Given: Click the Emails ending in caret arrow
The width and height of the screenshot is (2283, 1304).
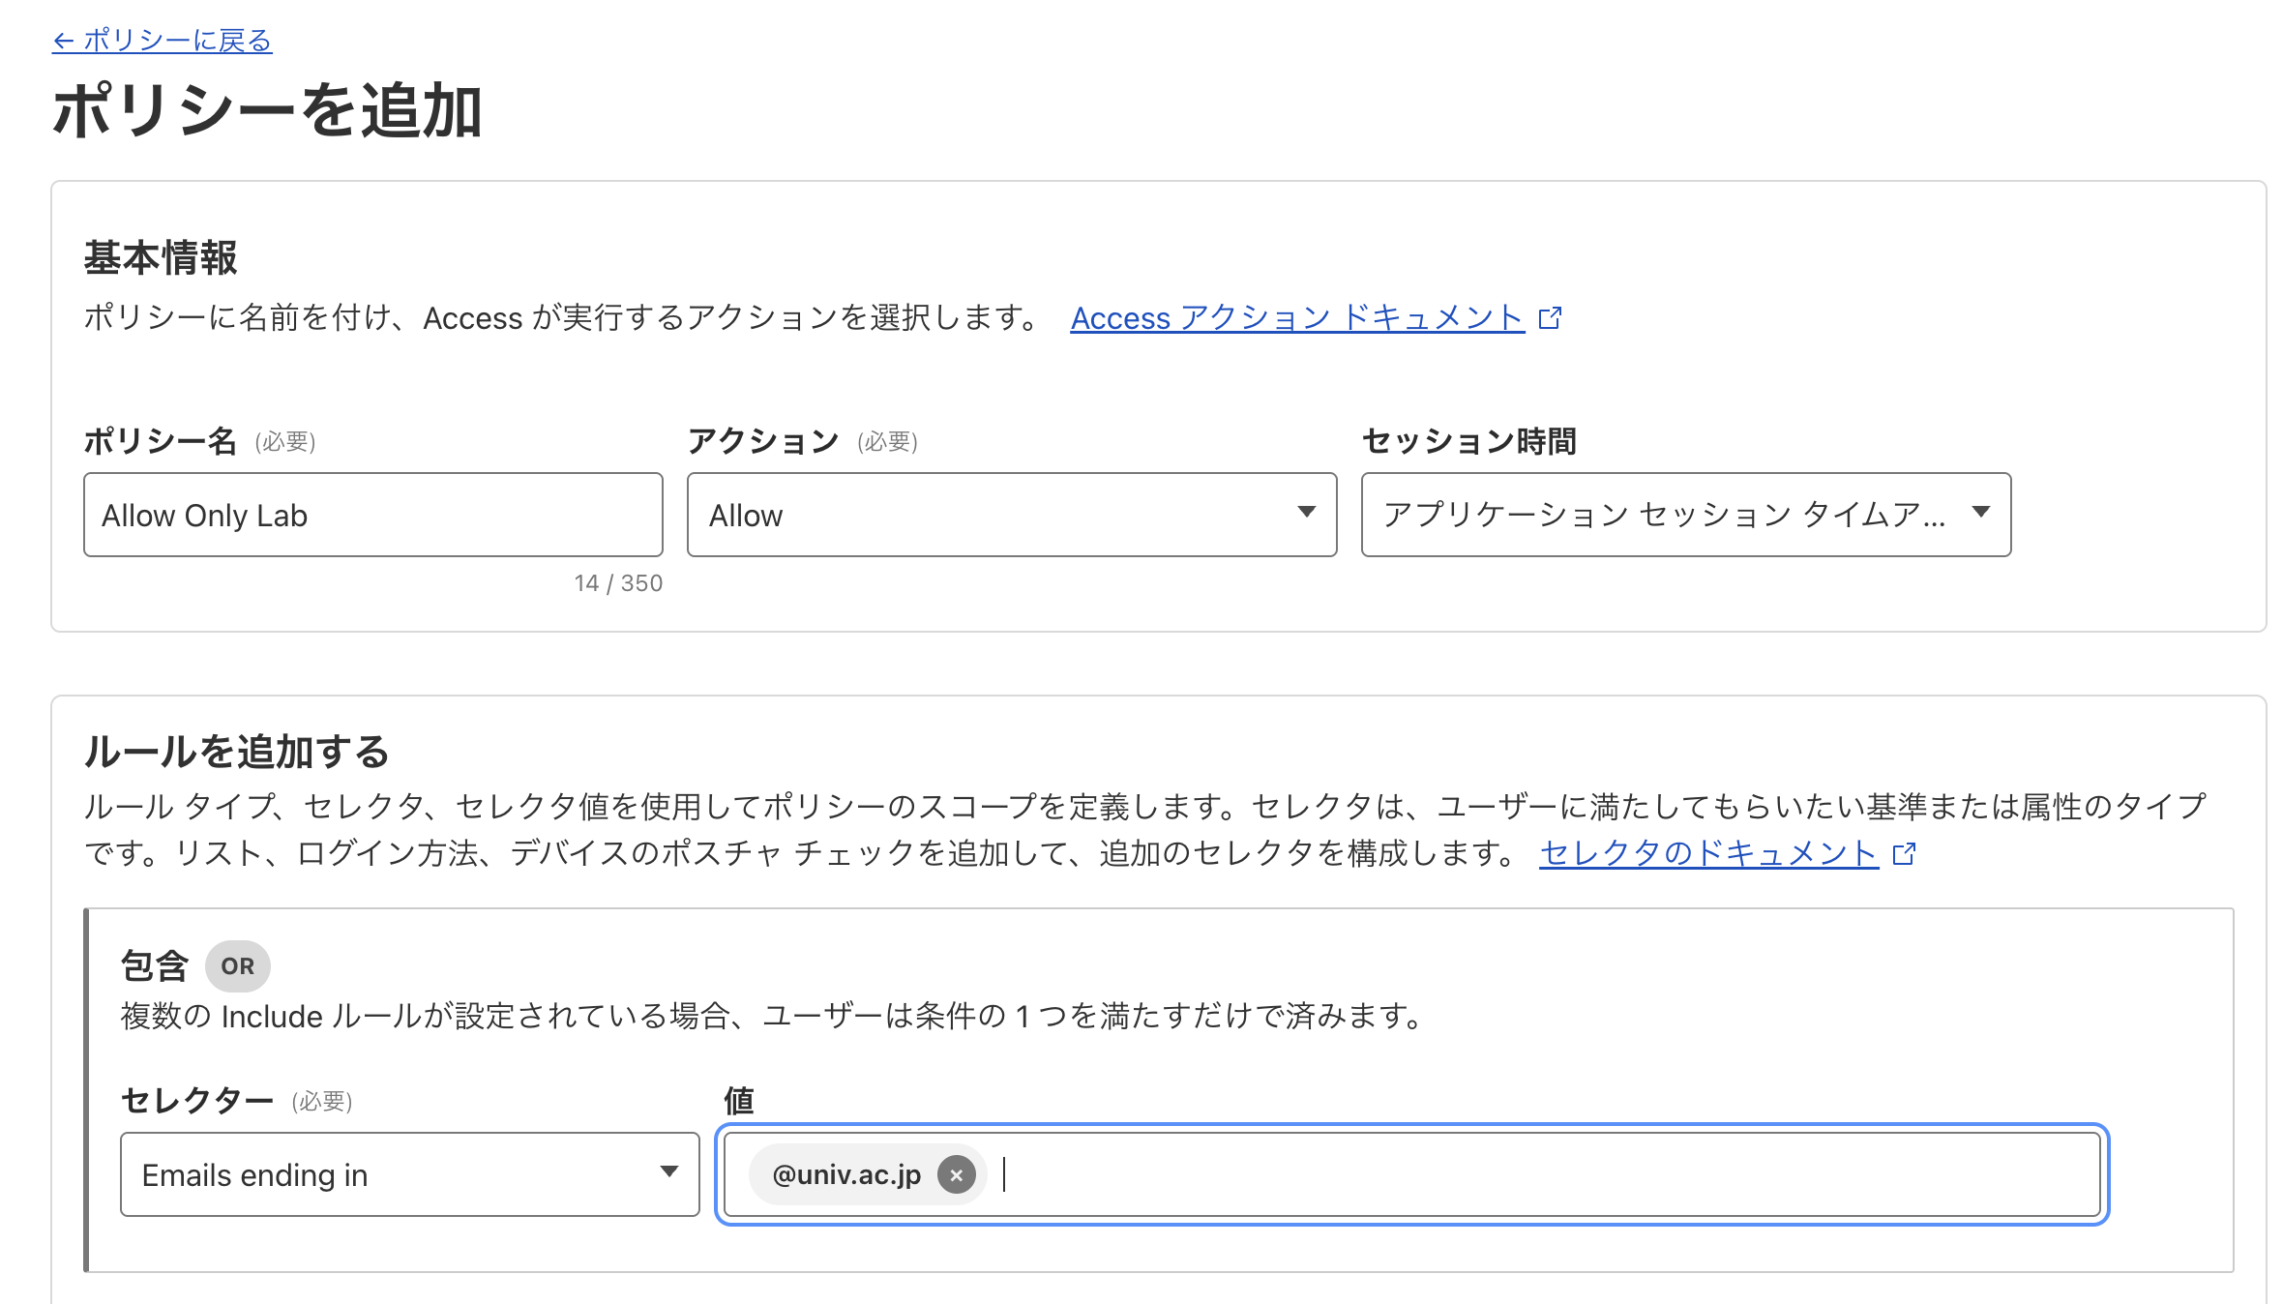Looking at the screenshot, I should click(x=668, y=1171).
